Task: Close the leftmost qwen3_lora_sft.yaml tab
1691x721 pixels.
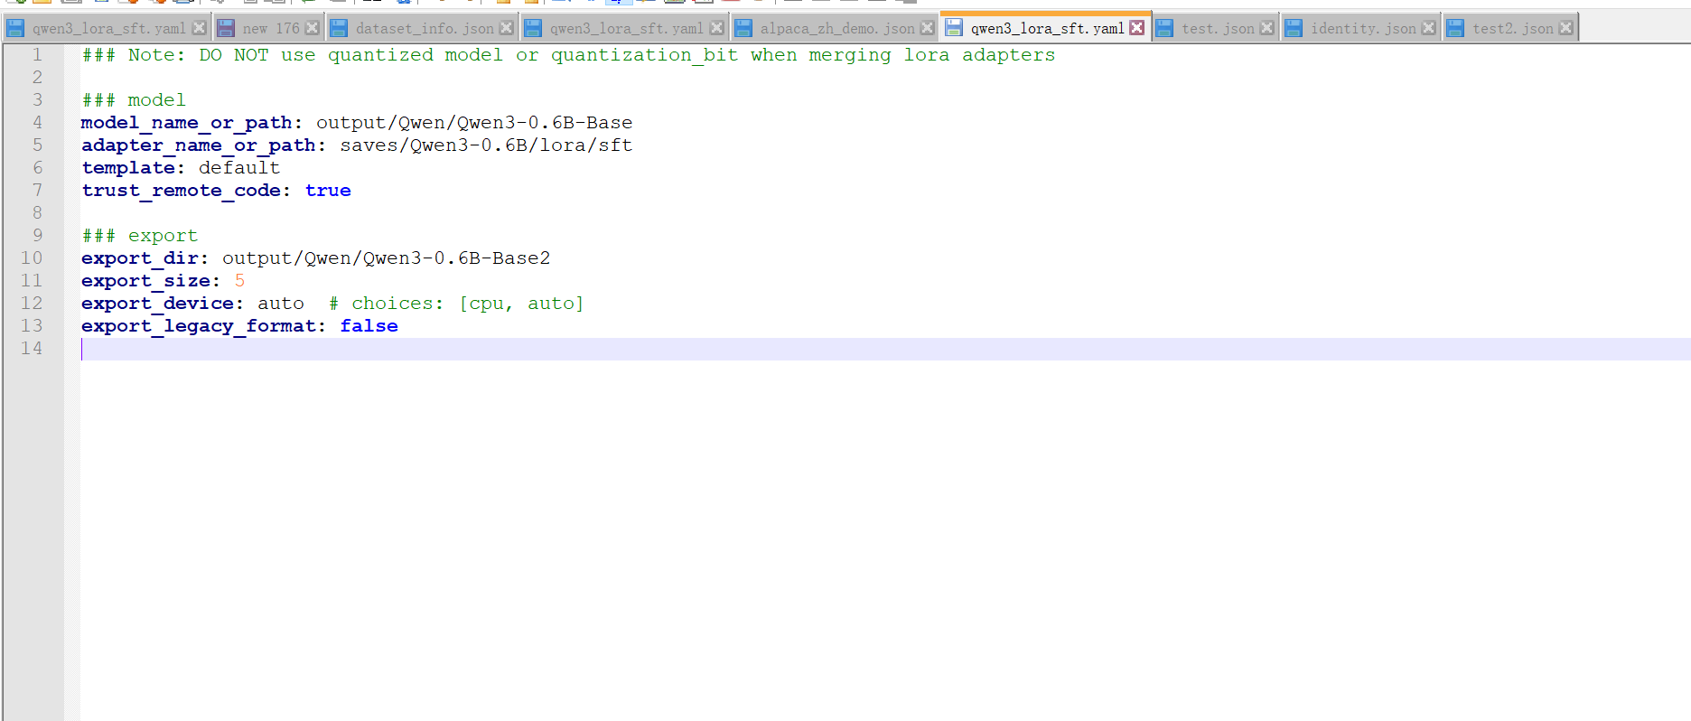Action: tap(199, 28)
